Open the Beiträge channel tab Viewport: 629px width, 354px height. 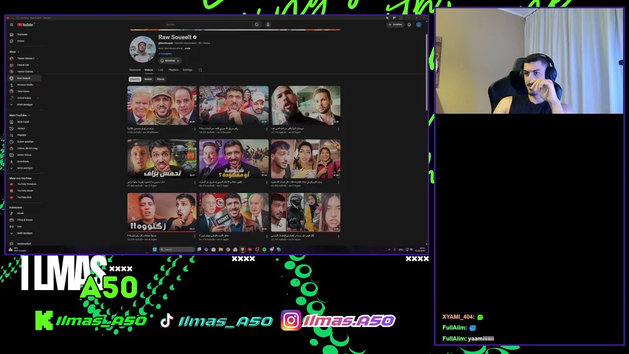[x=188, y=70]
